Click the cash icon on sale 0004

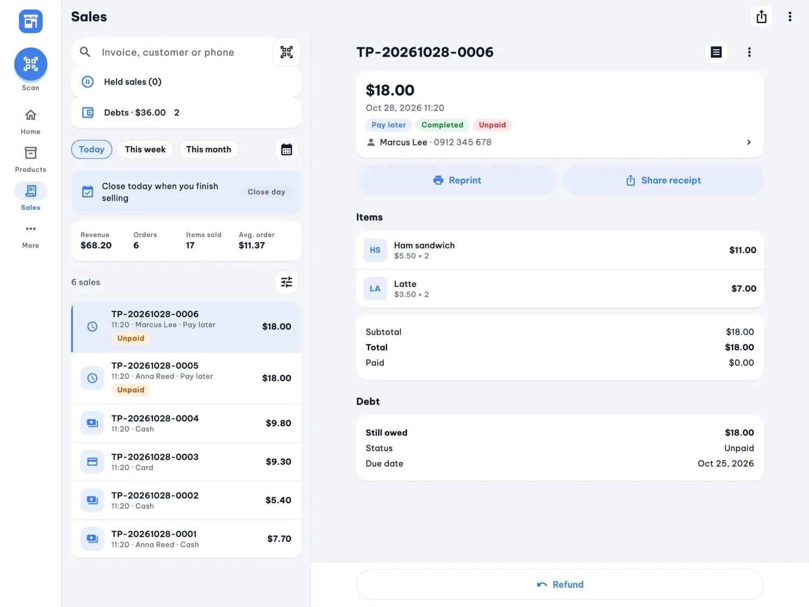pyautogui.click(x=92, y=423)
